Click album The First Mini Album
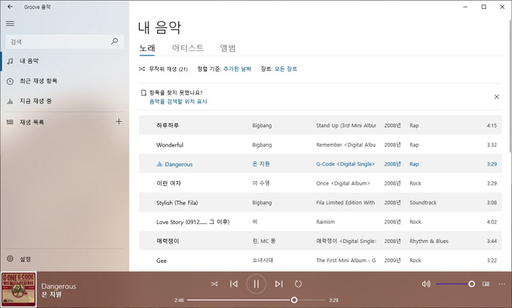The image size is (512, 308). coord(346,261)
